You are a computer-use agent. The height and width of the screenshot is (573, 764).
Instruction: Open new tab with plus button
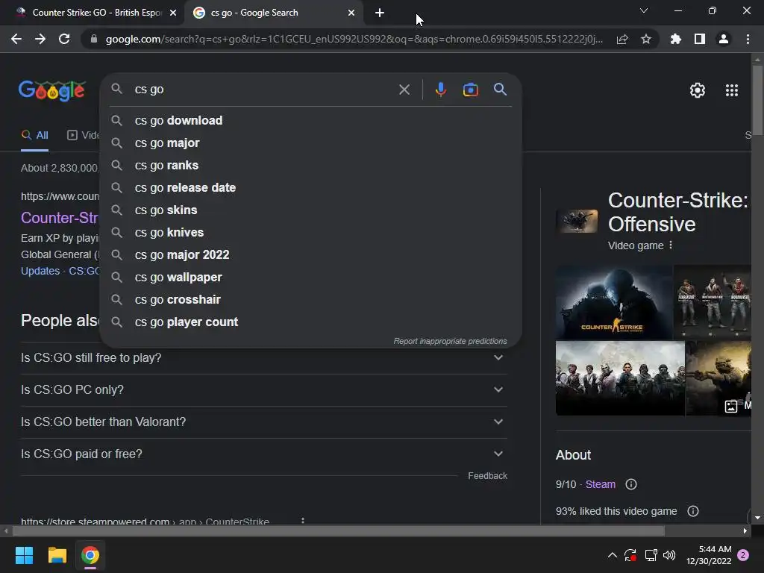click(380, 13)
